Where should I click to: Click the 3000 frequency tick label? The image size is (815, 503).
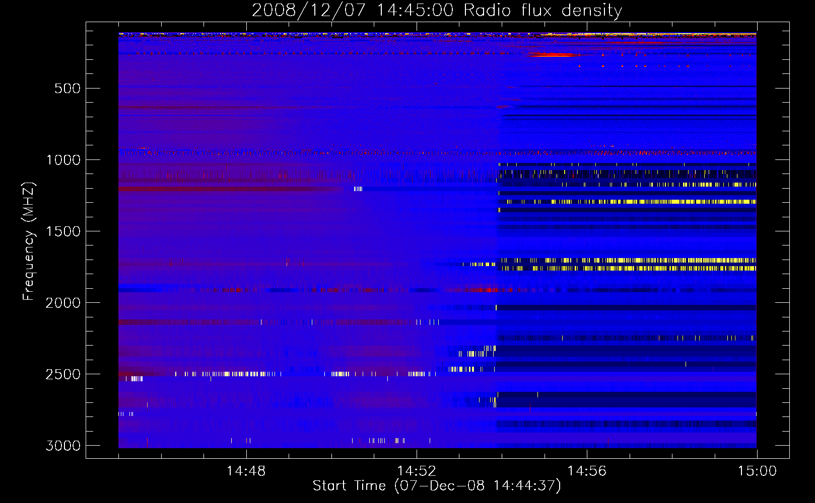coord(63,446)
